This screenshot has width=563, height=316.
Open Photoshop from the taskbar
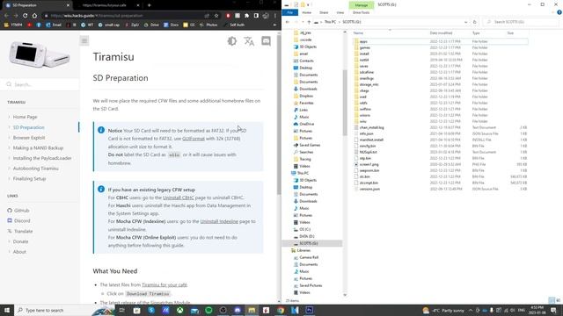tap(309, 310)
